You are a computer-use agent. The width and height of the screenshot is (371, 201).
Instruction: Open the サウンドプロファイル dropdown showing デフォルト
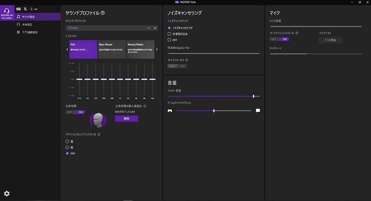coord(109,28)
